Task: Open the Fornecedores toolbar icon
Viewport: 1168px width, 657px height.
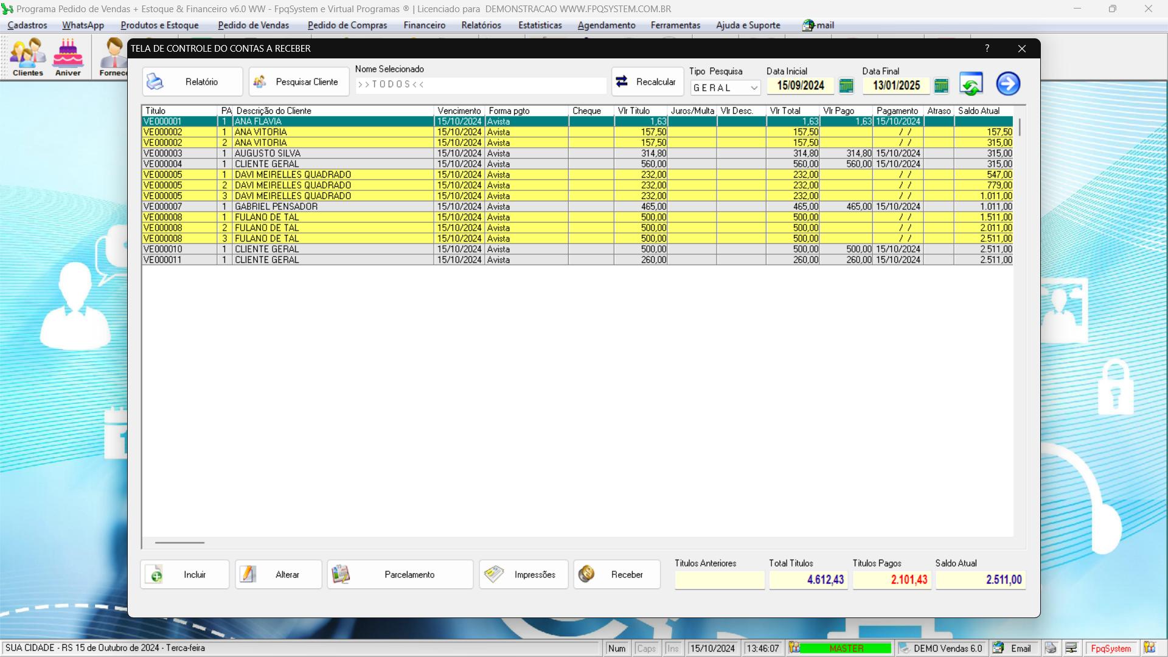Action: 113,57
